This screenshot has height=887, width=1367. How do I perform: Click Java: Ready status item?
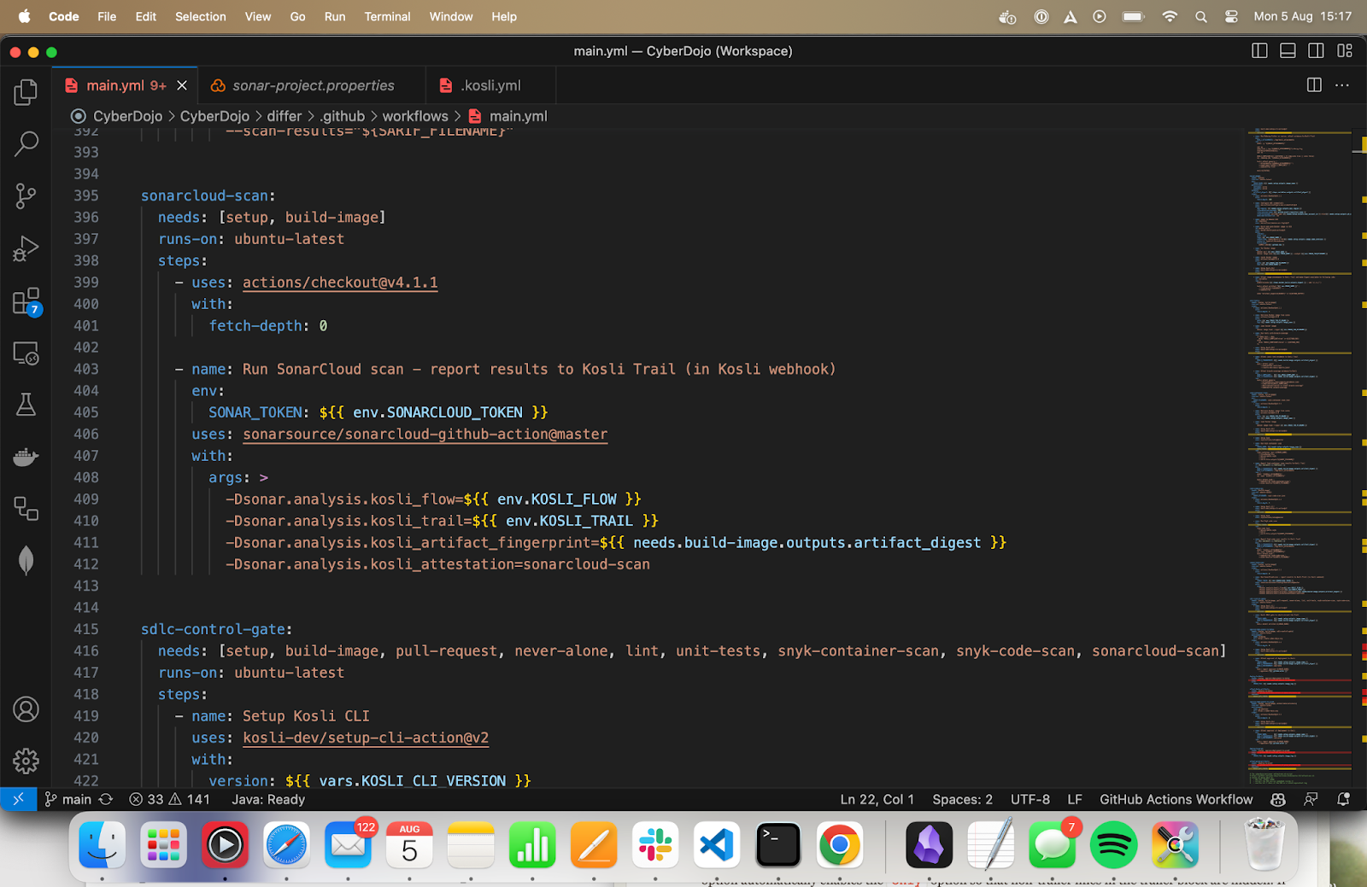coord(268,800)
